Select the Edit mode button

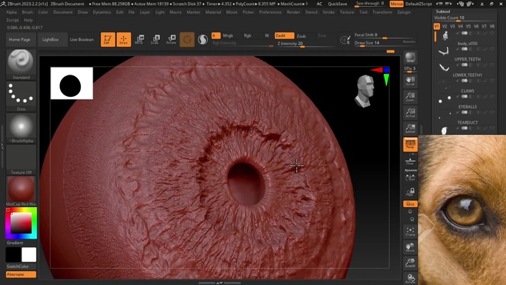tap(108, 39)
